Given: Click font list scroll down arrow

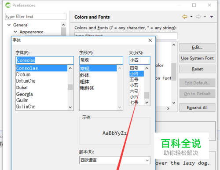Looking at the screenshot, I should pyautogui.click(x=70, y=107).
